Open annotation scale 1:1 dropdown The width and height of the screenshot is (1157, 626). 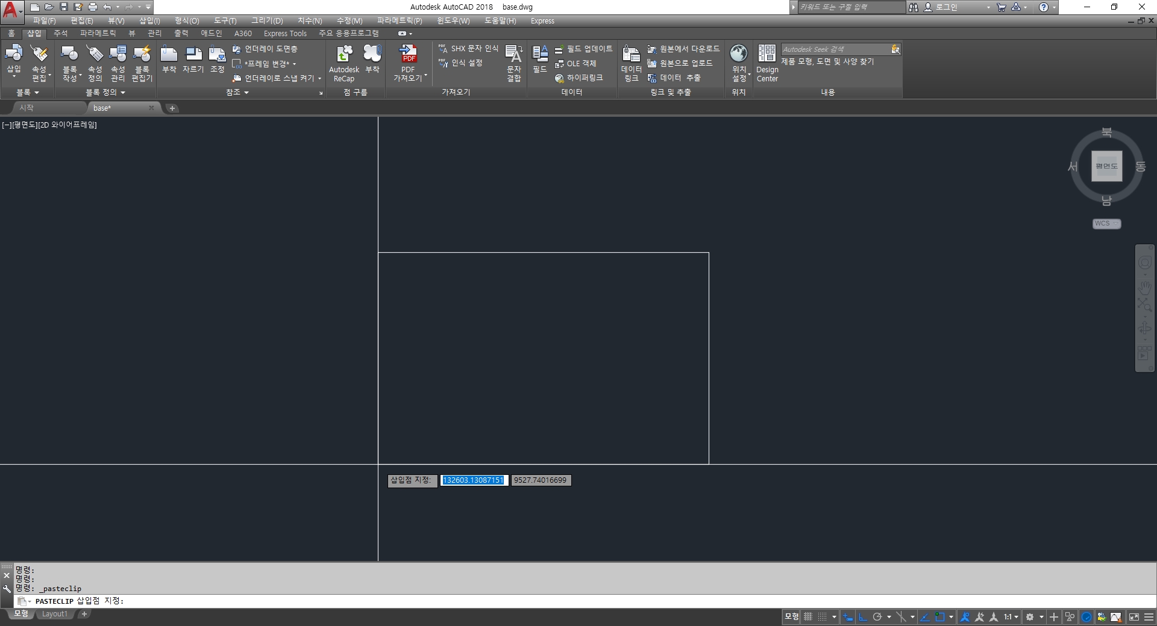click(x=1011, y=617)
